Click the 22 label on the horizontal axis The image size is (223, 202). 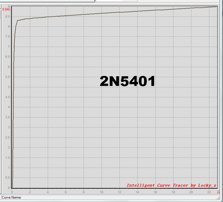tap(209, 192)
